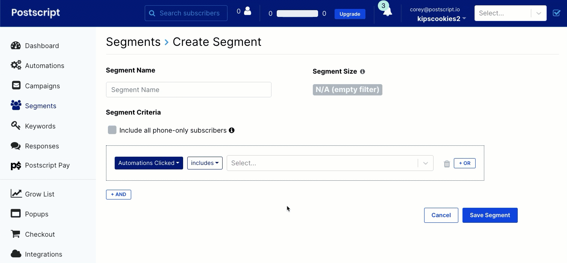Expand the header Select dropdown chevron

(539, 13)
